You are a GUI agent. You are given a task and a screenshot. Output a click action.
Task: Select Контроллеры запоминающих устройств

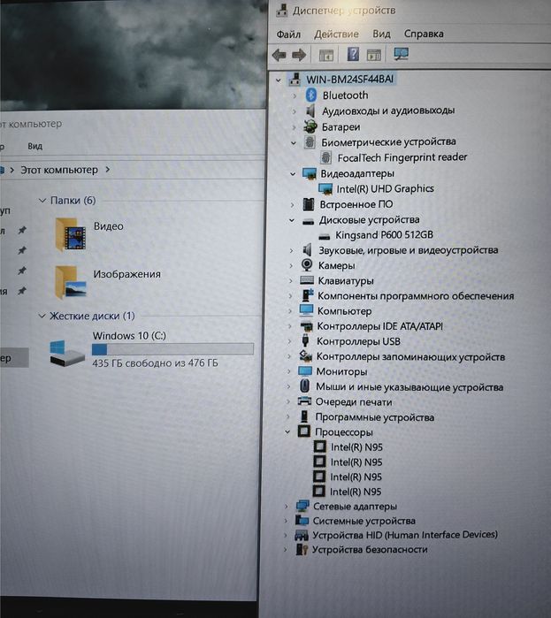[410, 357]
